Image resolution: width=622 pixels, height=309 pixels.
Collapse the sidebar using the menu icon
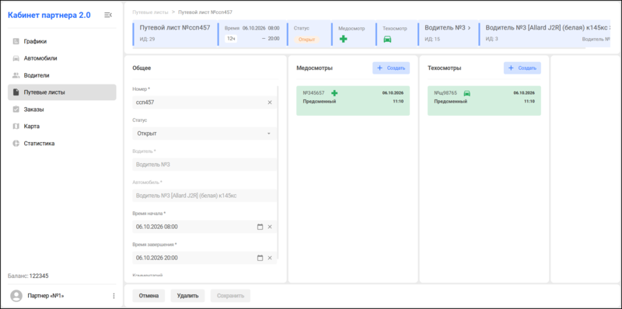(108, 15)
